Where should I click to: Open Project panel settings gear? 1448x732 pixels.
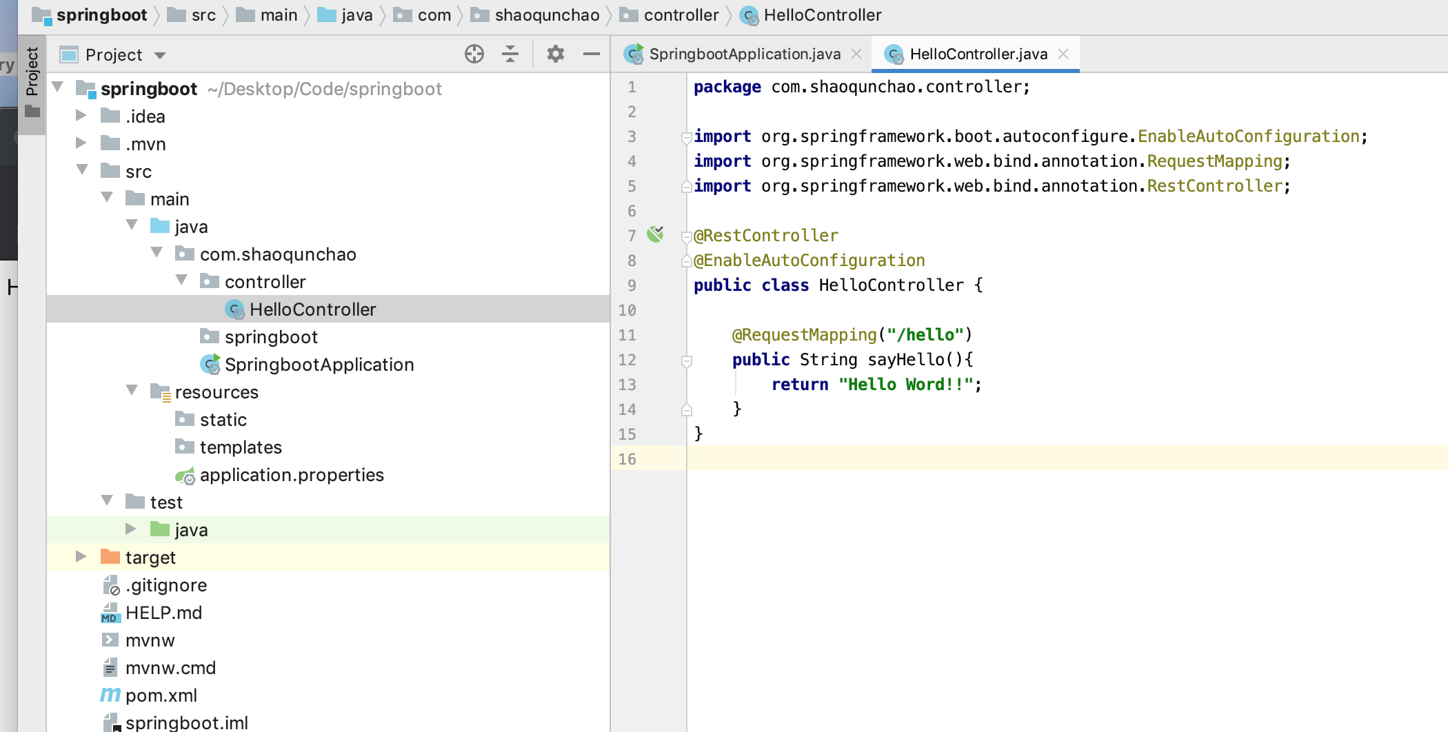click(556, 54)
